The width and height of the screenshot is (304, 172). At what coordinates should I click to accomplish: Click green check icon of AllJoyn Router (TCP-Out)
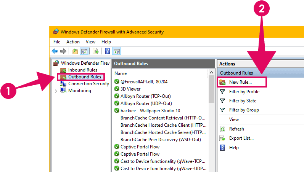pyautogui.click(x=116, y=96)
